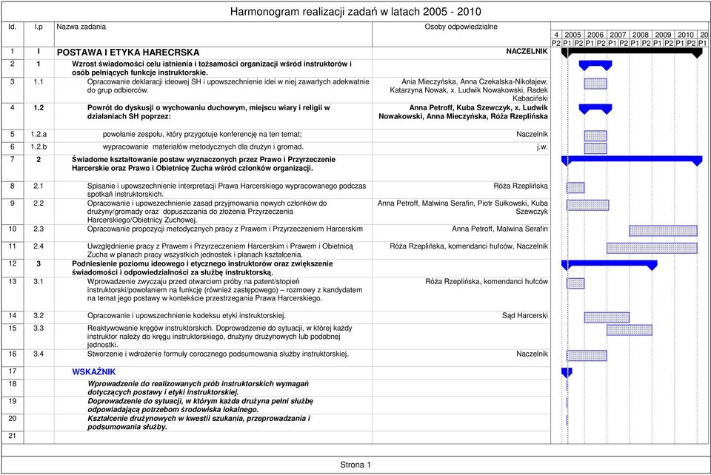Click the 'j.w.' cell in row 1.2.b
The image size is (711, 475).
542,146
